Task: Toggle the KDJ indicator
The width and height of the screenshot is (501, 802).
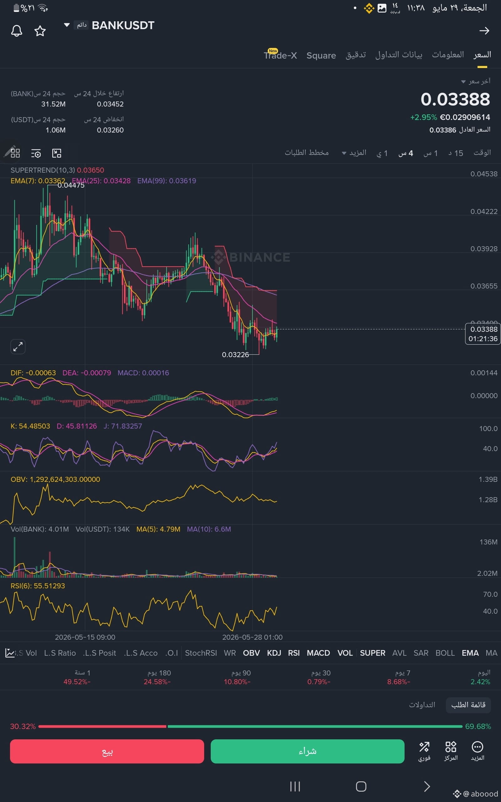Action: point(274,653)
